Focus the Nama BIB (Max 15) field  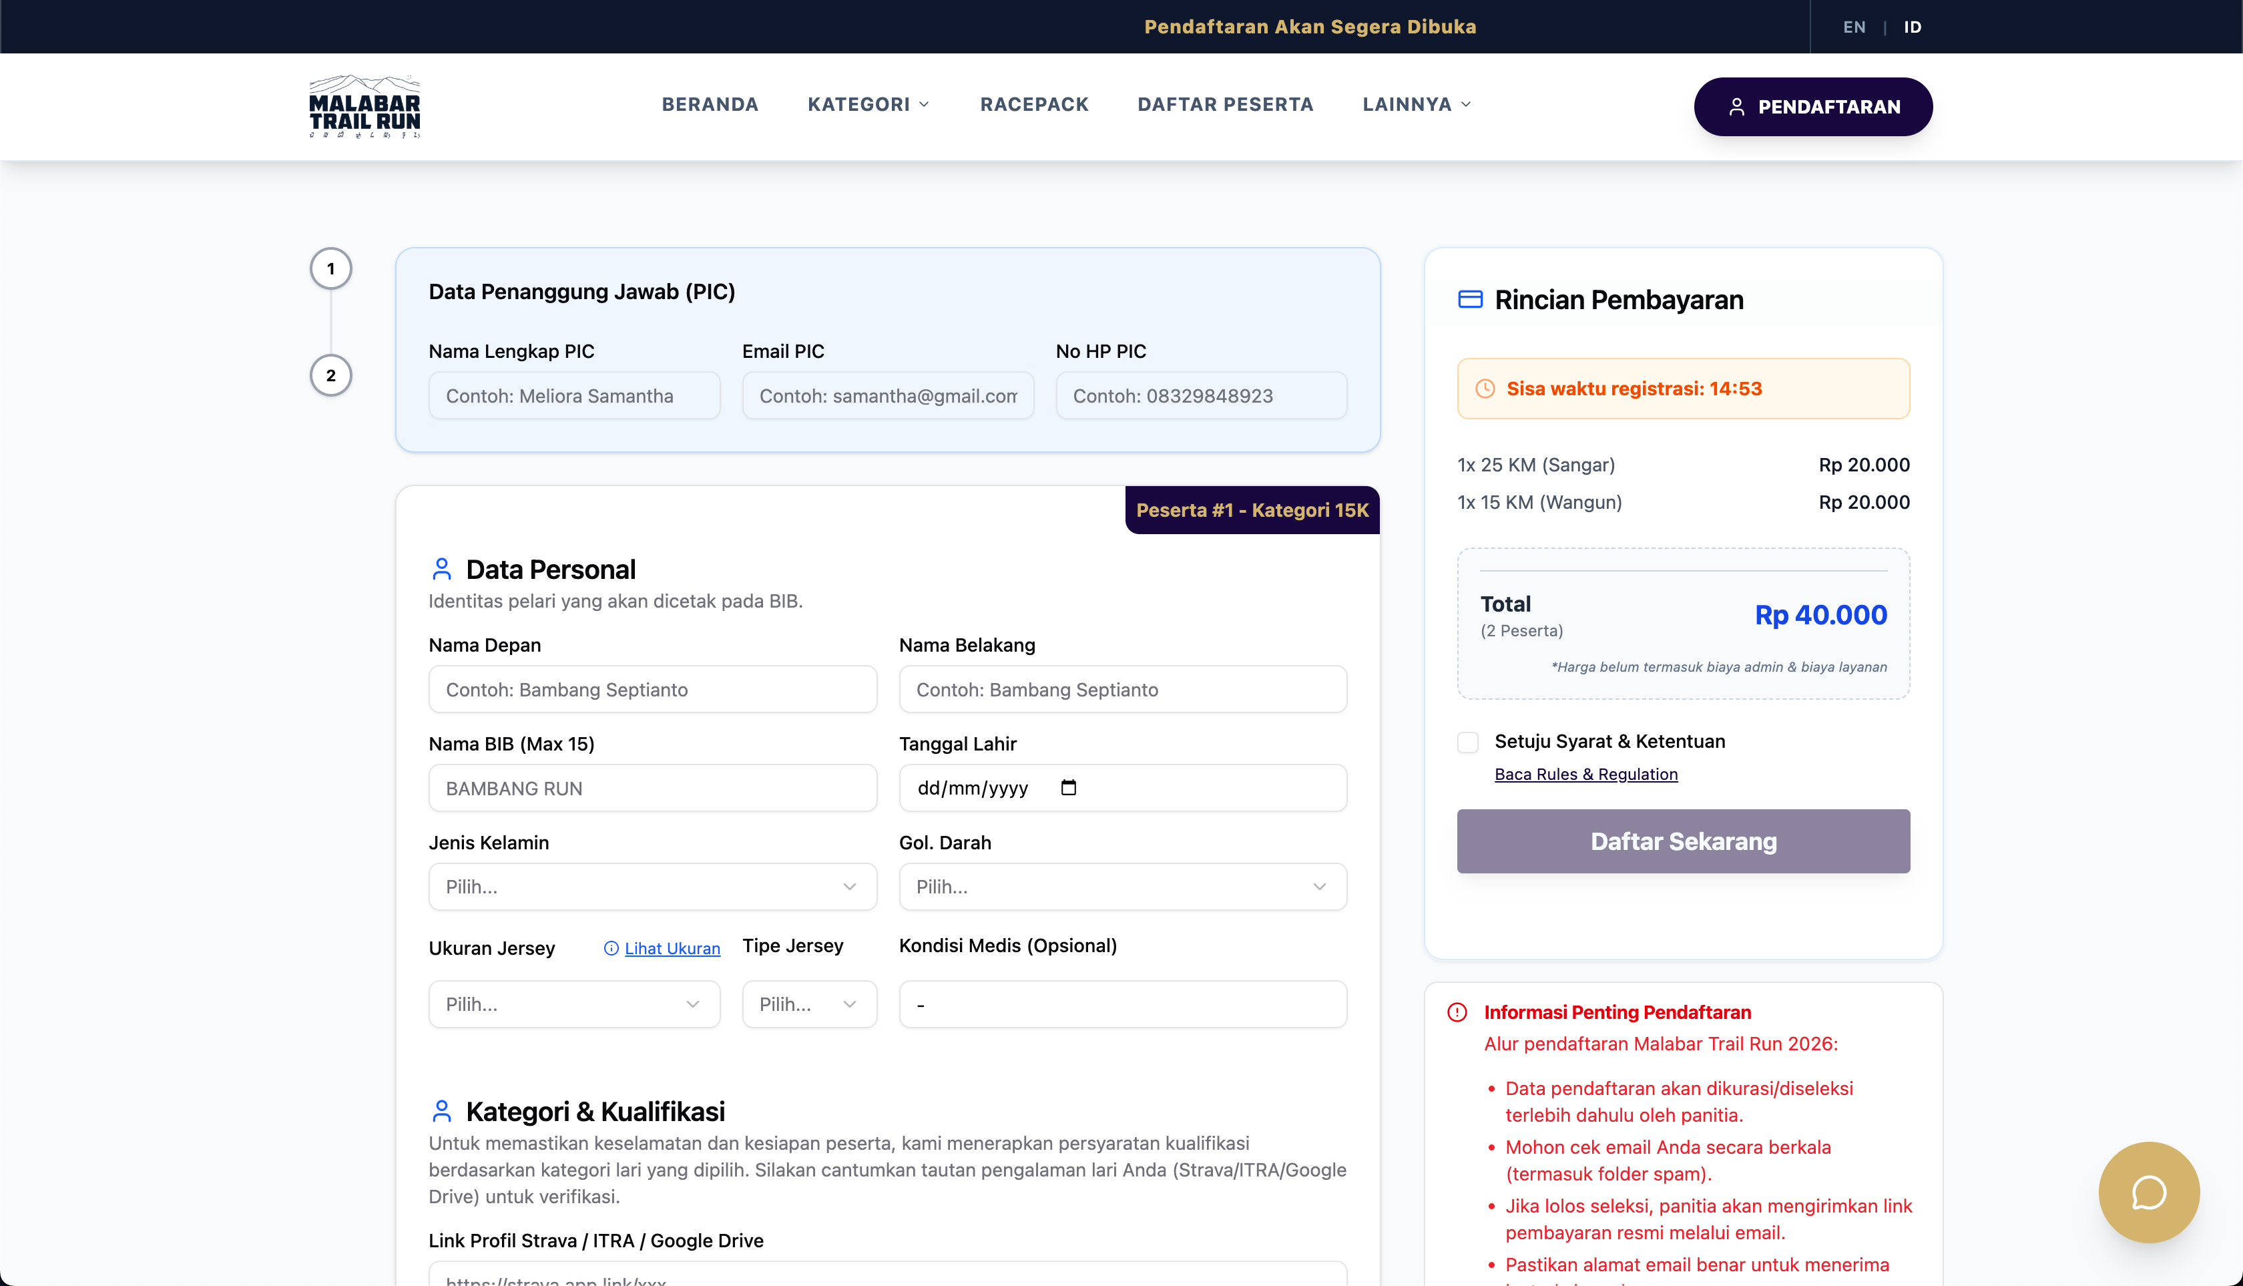click(x=653, y=788)
